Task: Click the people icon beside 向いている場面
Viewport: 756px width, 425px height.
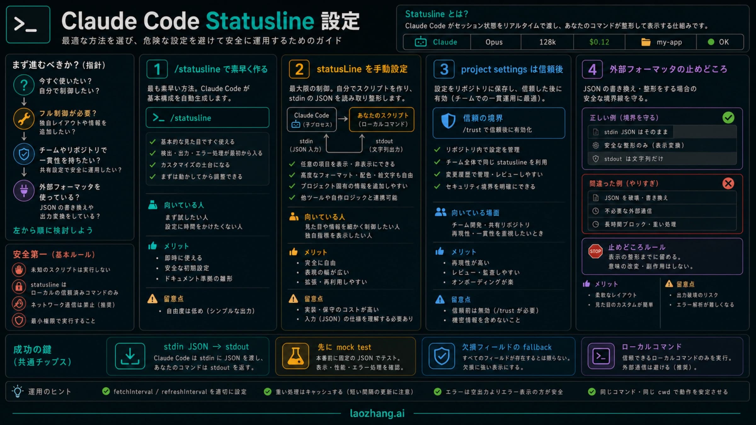Action: click(x=440, y=212)
